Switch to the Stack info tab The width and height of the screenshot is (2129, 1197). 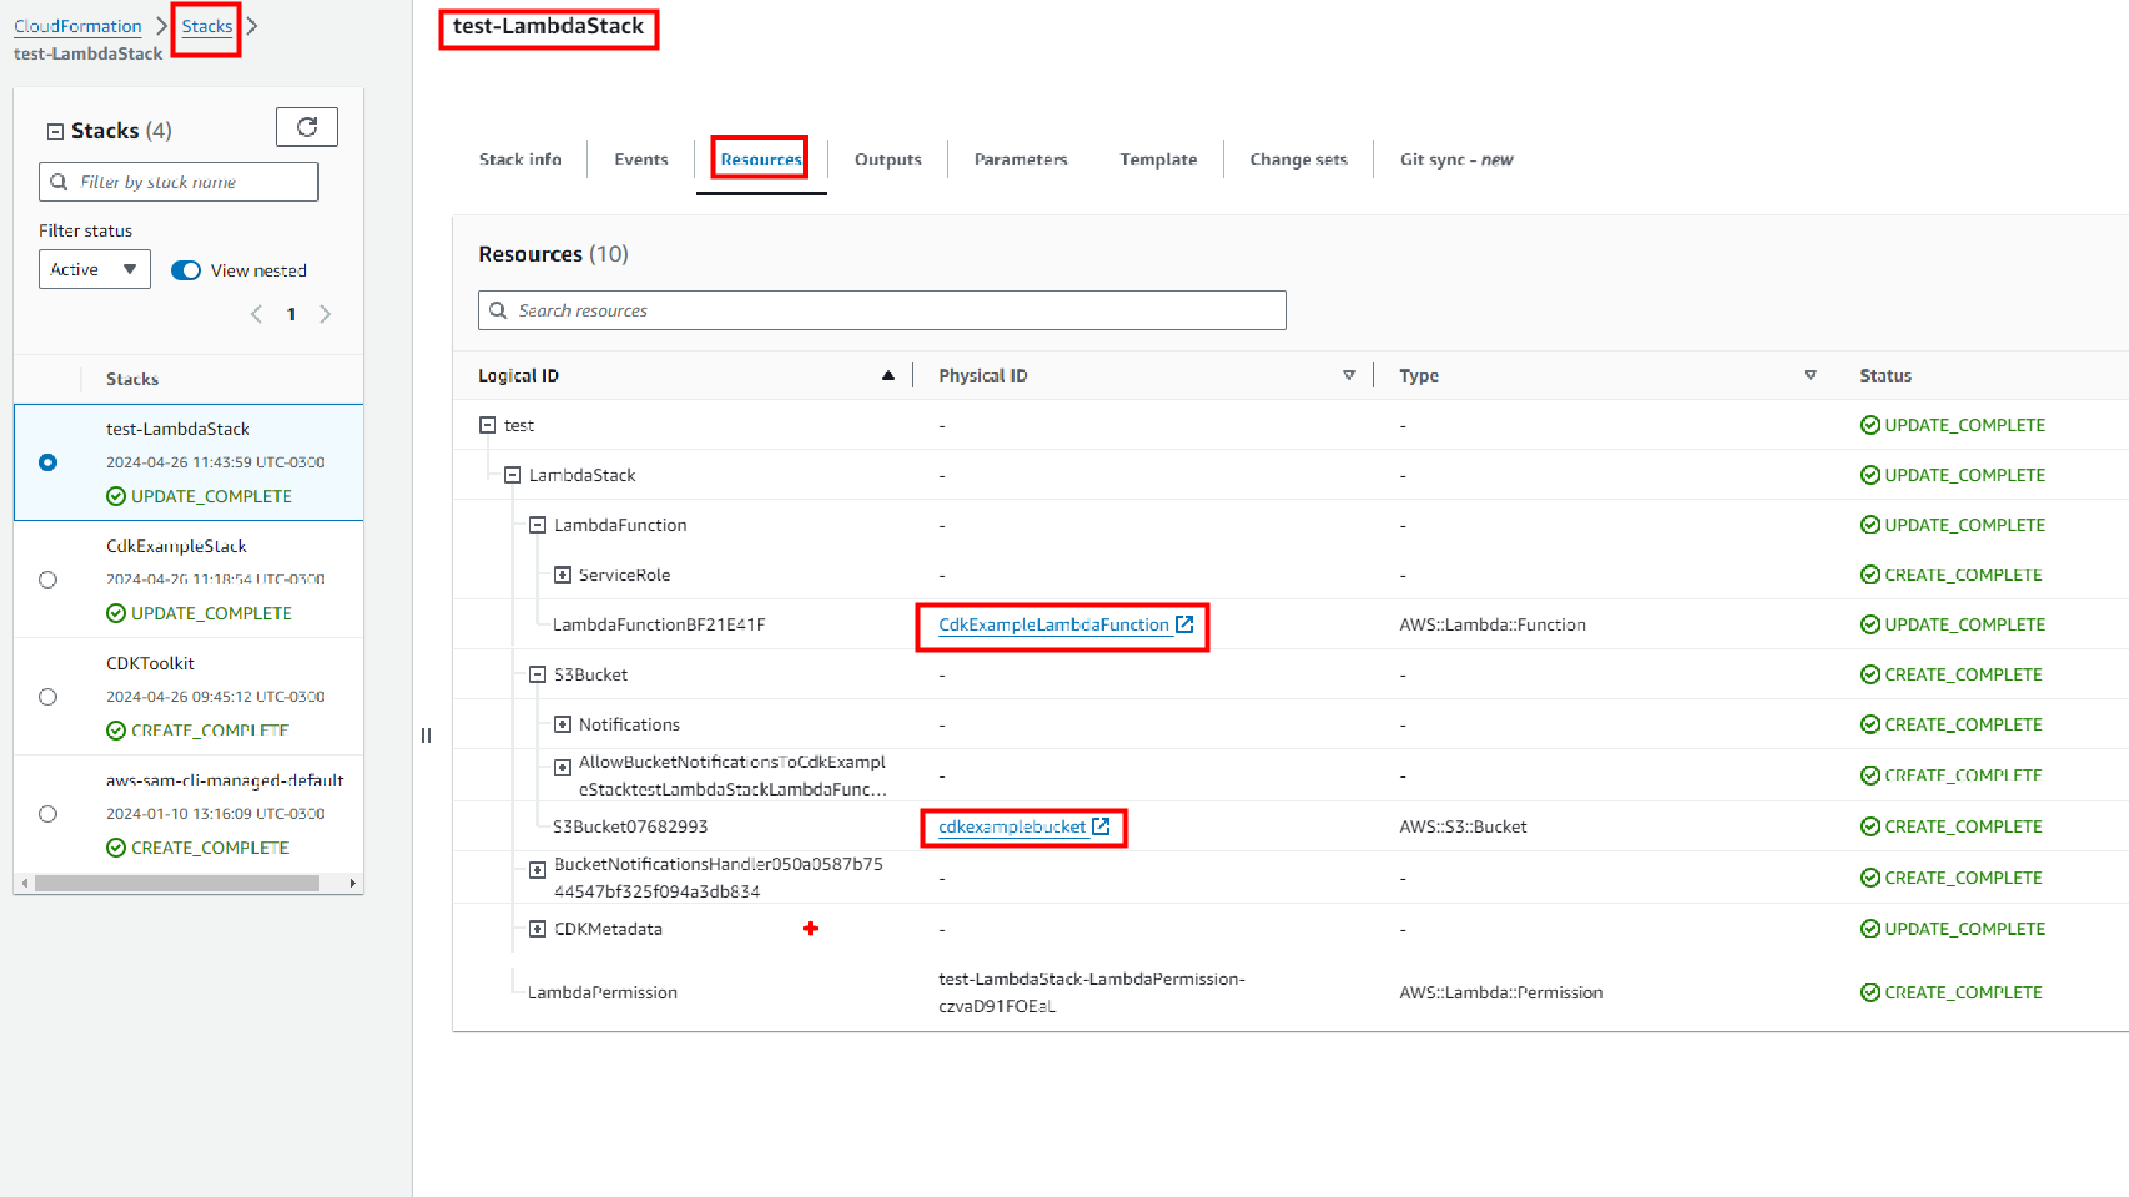tap(520, 160)
